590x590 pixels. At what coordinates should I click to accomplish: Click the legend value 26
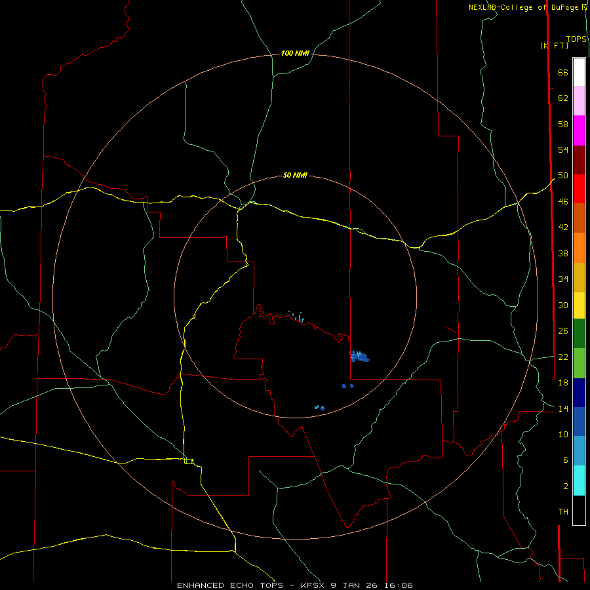[563, 331]
